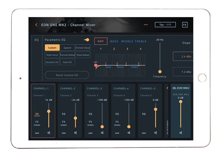Viewport: 222px width, 161px height.
Task: Open Channel-1 more options dots
Action: 37,133
